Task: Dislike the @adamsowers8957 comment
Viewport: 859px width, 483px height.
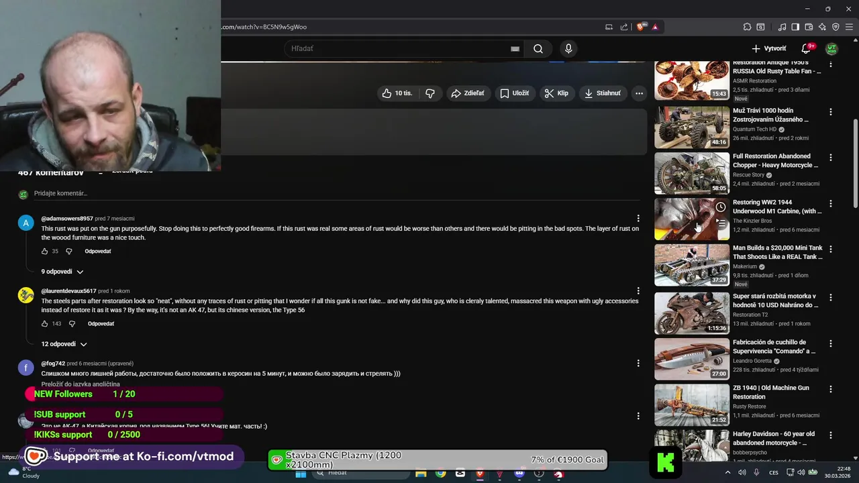Action: [x=68, y=252]
